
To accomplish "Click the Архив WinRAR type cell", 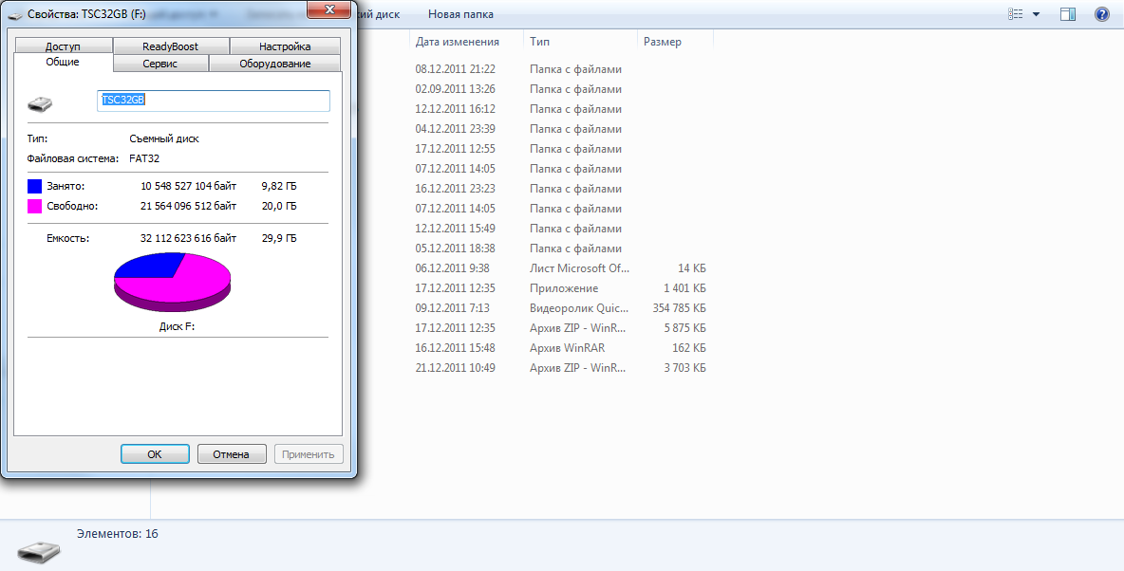I will (x=566, y=348).
